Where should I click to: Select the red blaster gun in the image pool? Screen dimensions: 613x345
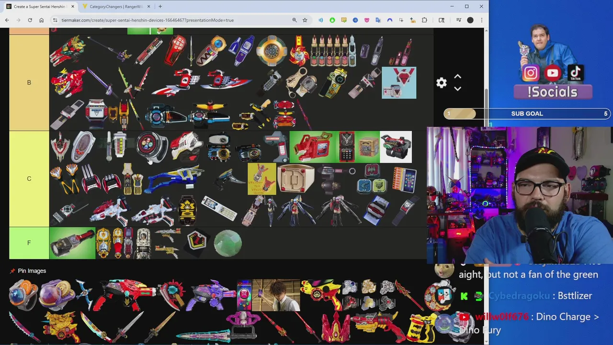point(125,295)
